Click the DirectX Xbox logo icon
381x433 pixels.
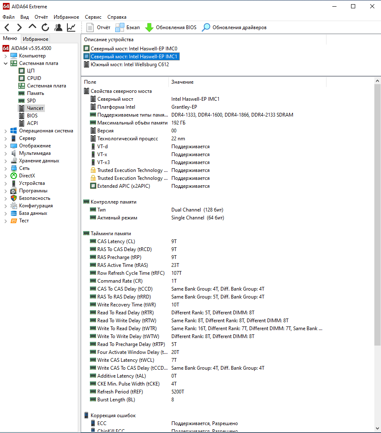tap(14, 176)
